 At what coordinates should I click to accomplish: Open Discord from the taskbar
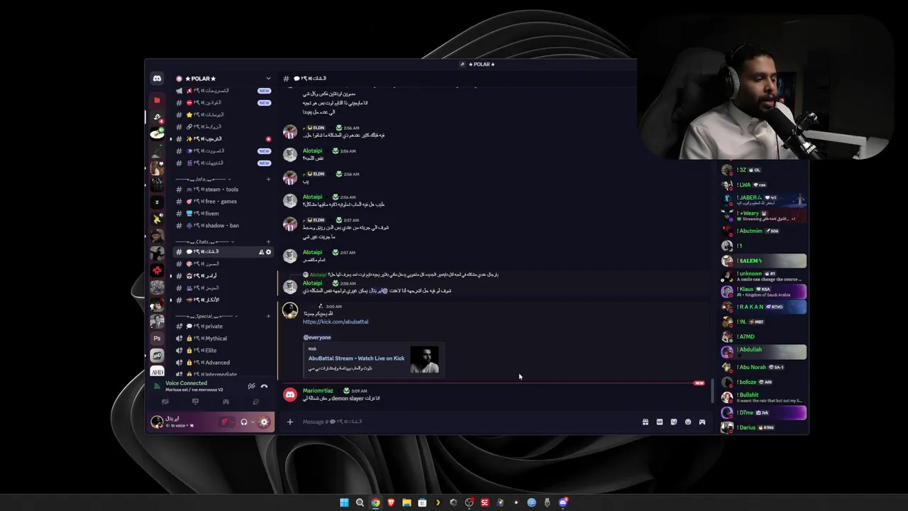(563, 502)
